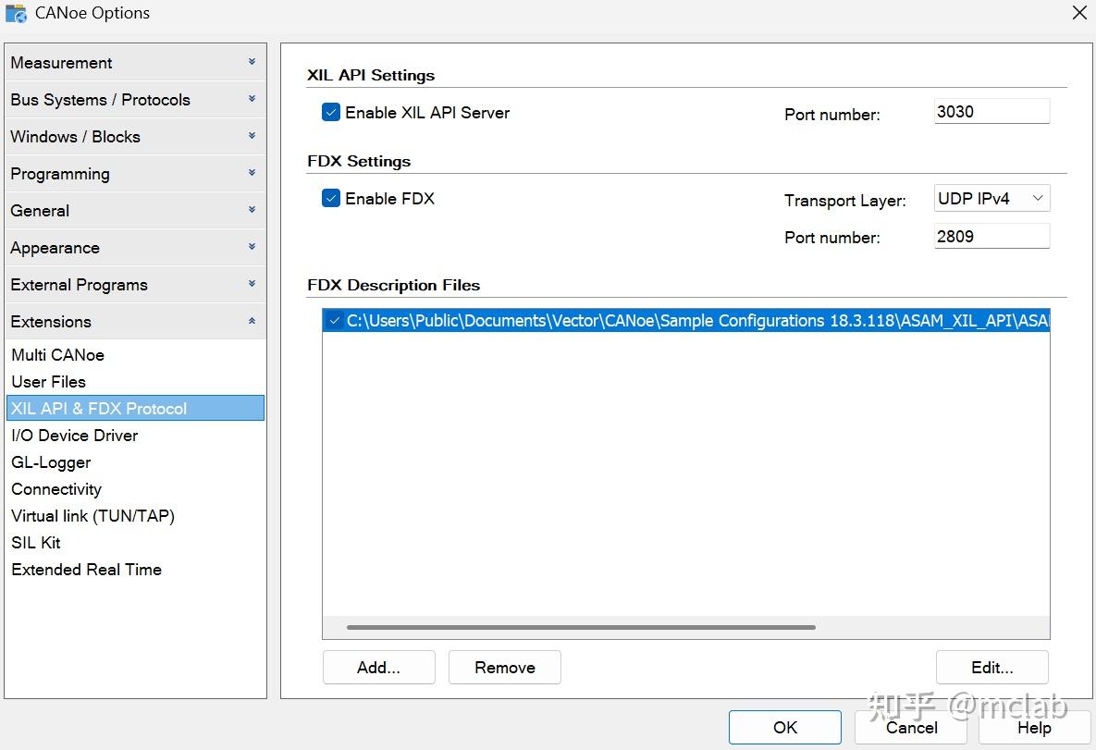Image resolution: width=1096 pixels, height=750 pixels.
Task: Open the GL-Logger settings page
Action: 52,462
